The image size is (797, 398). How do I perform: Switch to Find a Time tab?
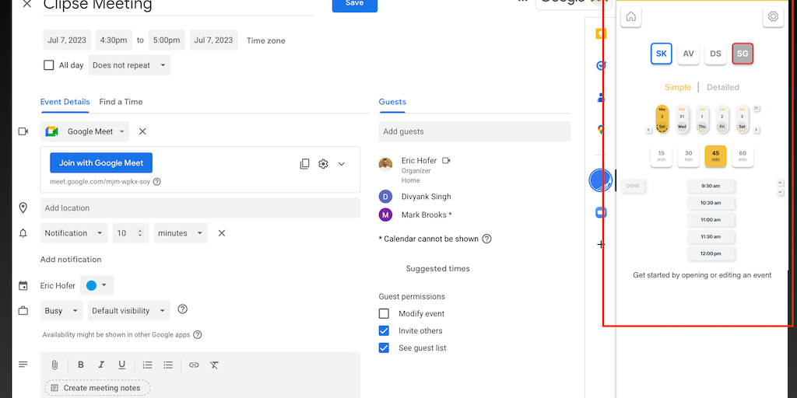121,102
